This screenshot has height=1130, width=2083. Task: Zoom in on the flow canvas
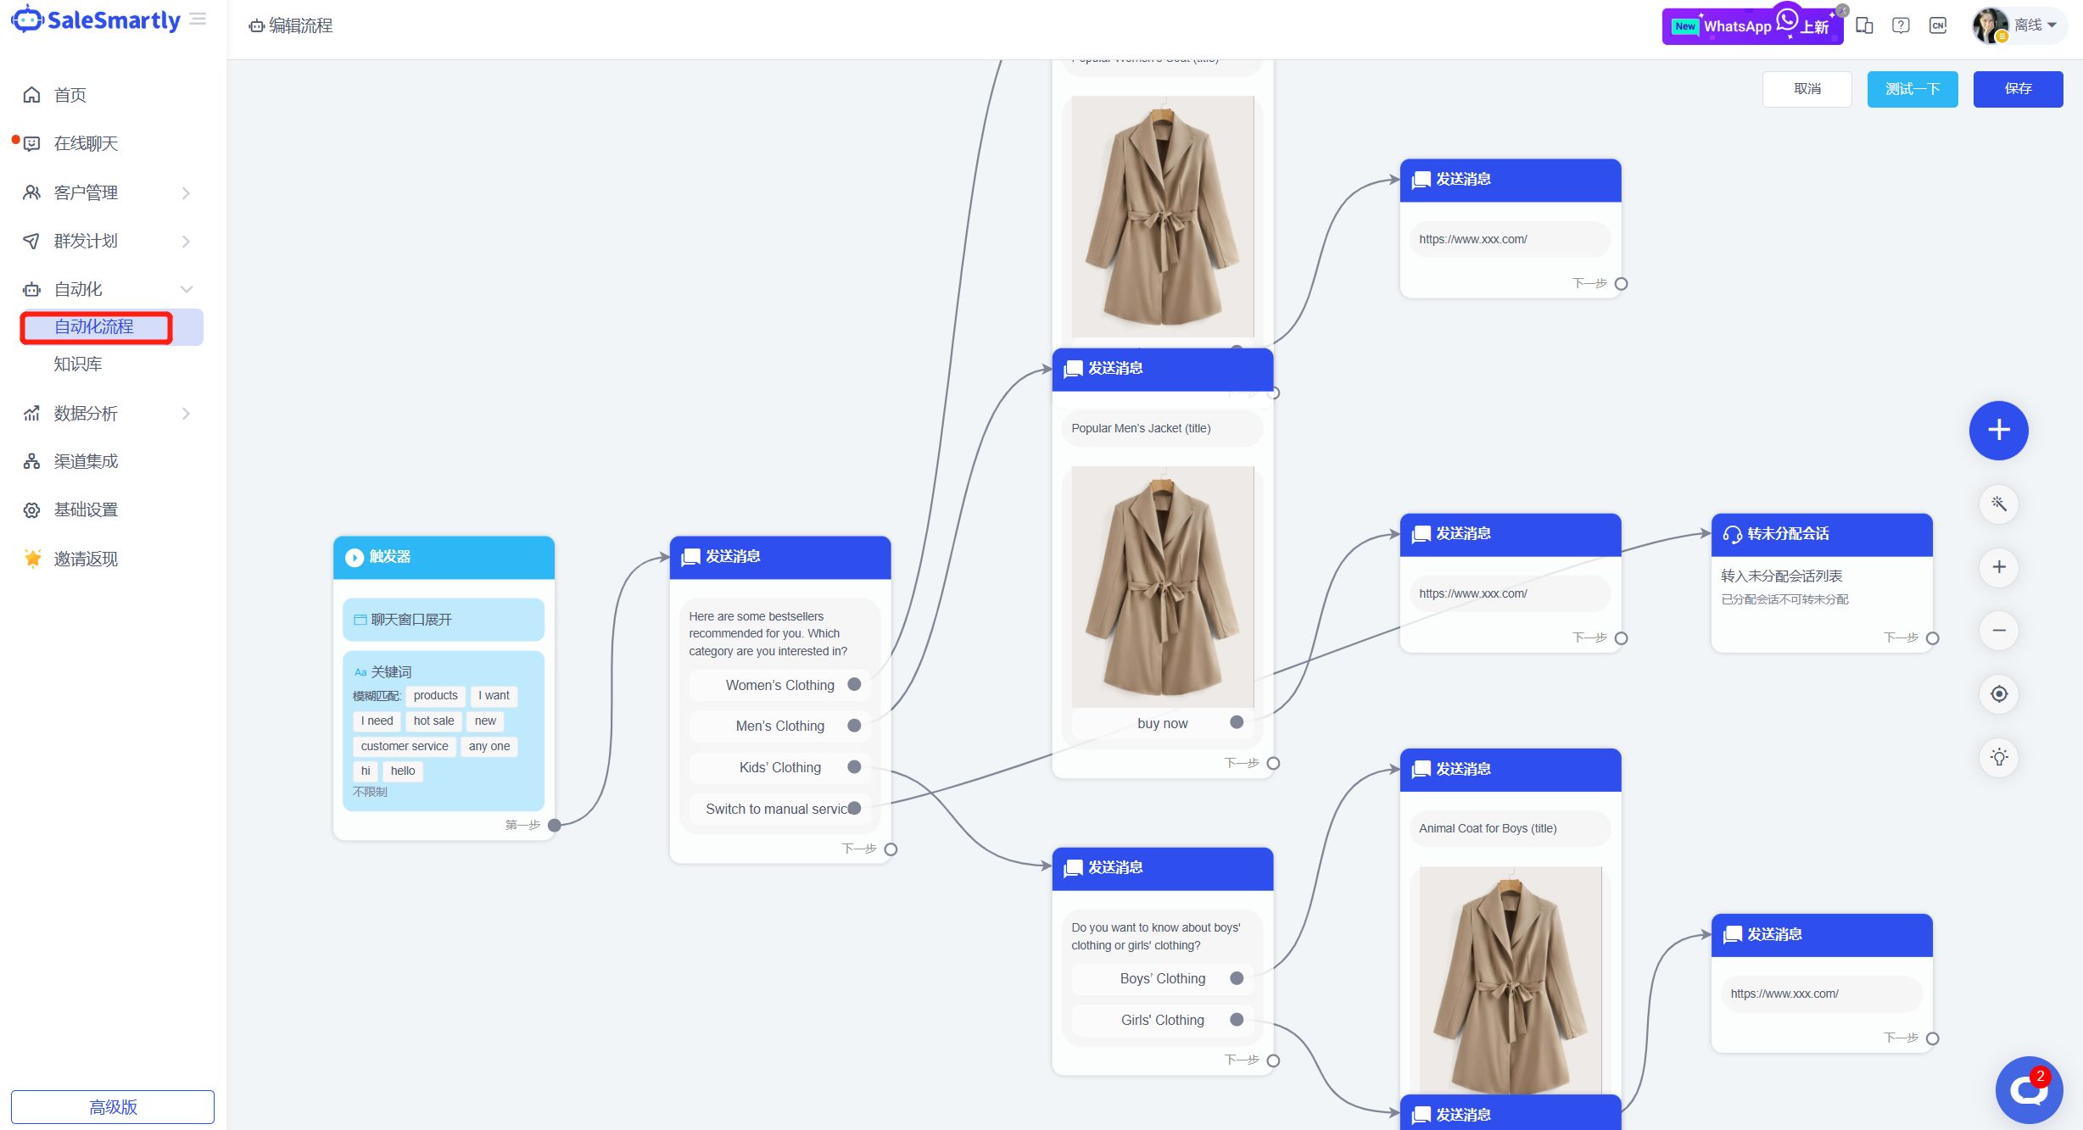[x=1998, y=567]
